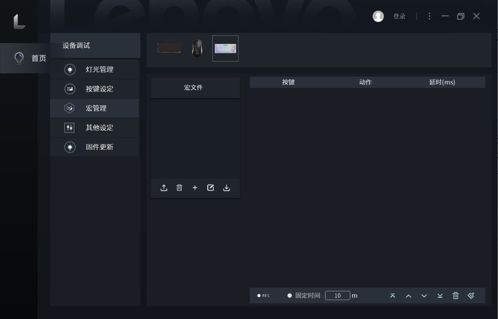Start recording with the REC button
Viewport: 498px width, 319px height.
263,296
